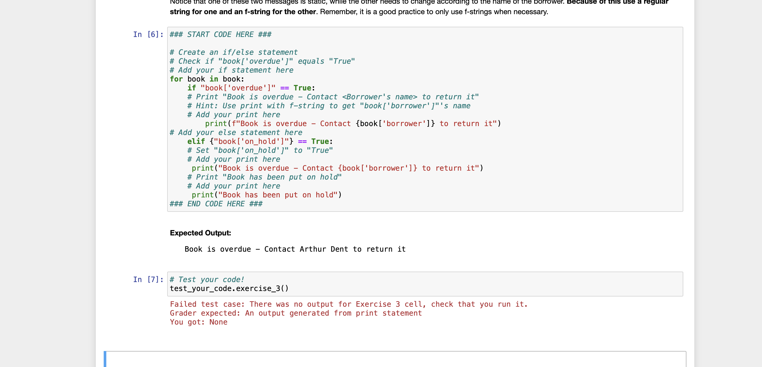Click the 'You got: None' output line

click(x=198, y=322)
